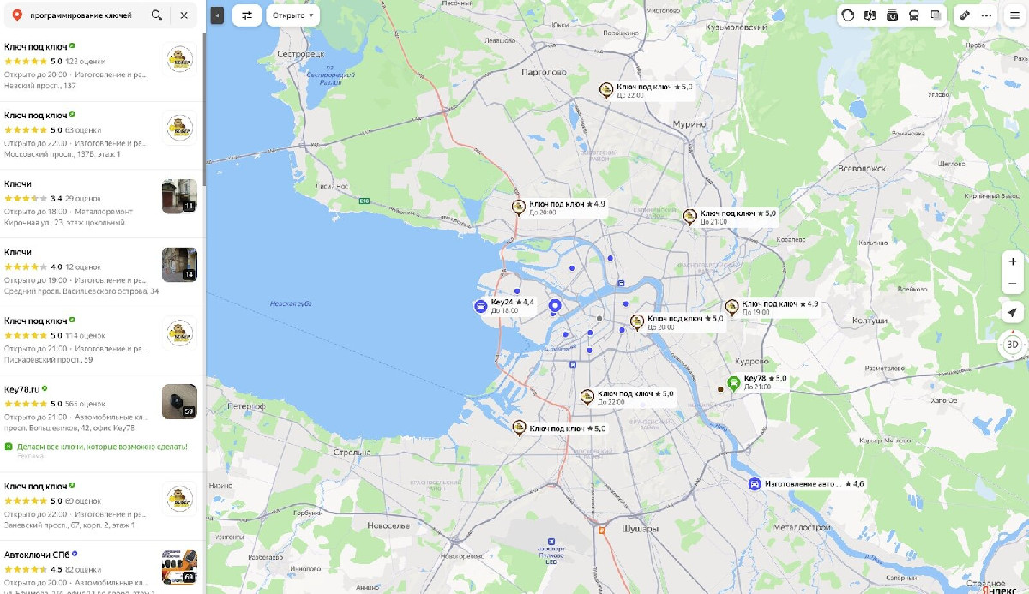Toggle traffic layer circle icon

(x=848, y=15)
